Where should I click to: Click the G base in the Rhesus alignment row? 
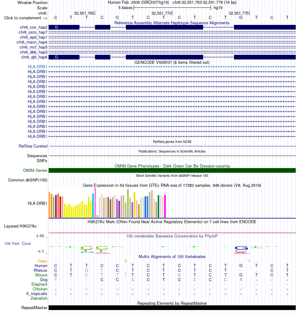click(87, 270)
